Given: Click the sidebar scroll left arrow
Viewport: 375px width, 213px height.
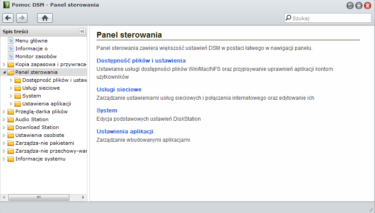Looking at the screenshot, I should coord(4,197).
